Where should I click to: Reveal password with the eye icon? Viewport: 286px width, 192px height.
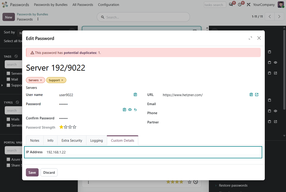130,110
